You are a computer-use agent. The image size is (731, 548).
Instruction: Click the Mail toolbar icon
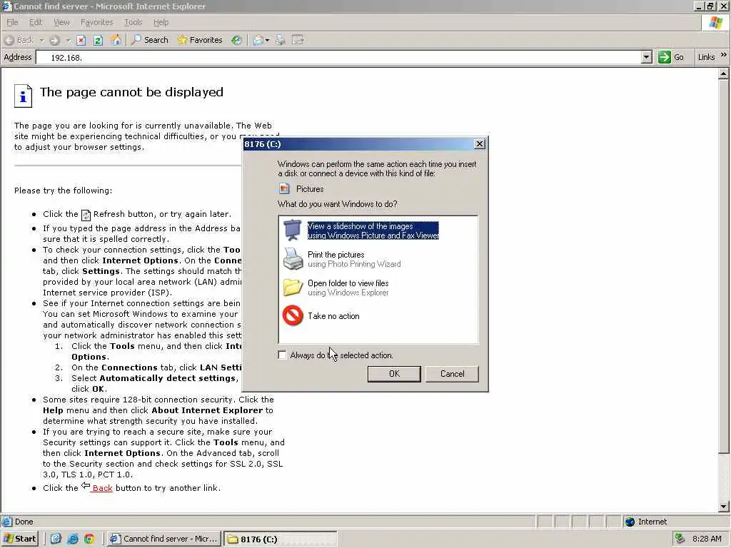tap(258, 40)
